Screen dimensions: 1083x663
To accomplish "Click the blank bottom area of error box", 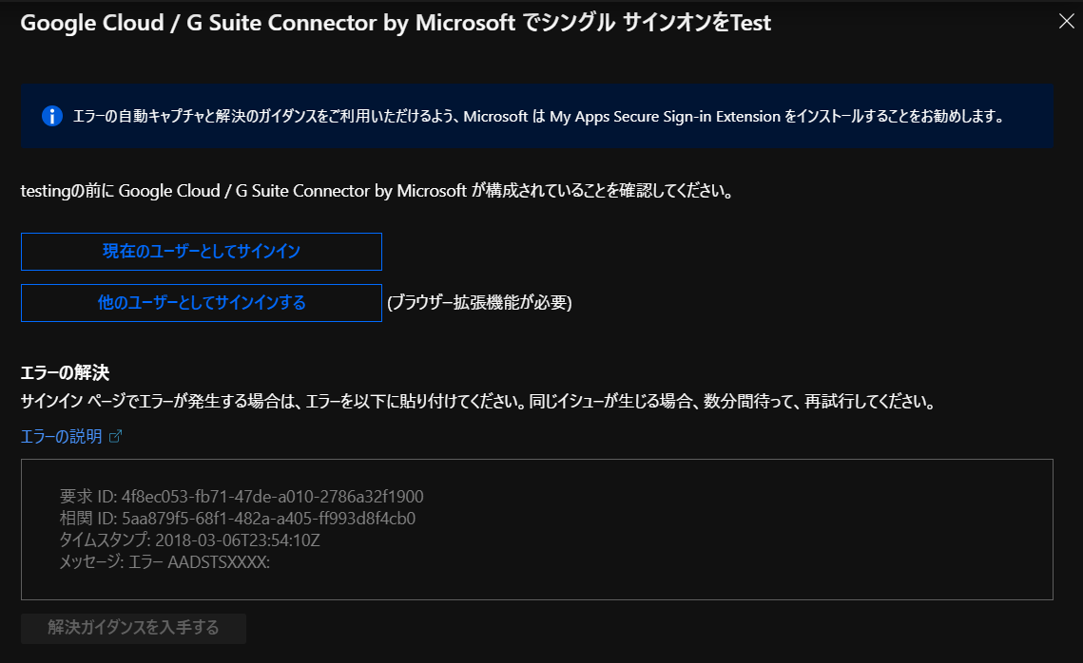I will [x=536, y=583].
